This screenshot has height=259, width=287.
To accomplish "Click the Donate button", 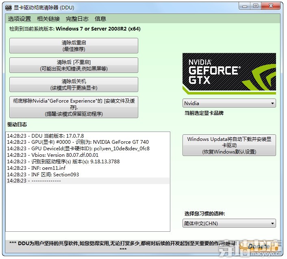I will (x=259, y=246).
